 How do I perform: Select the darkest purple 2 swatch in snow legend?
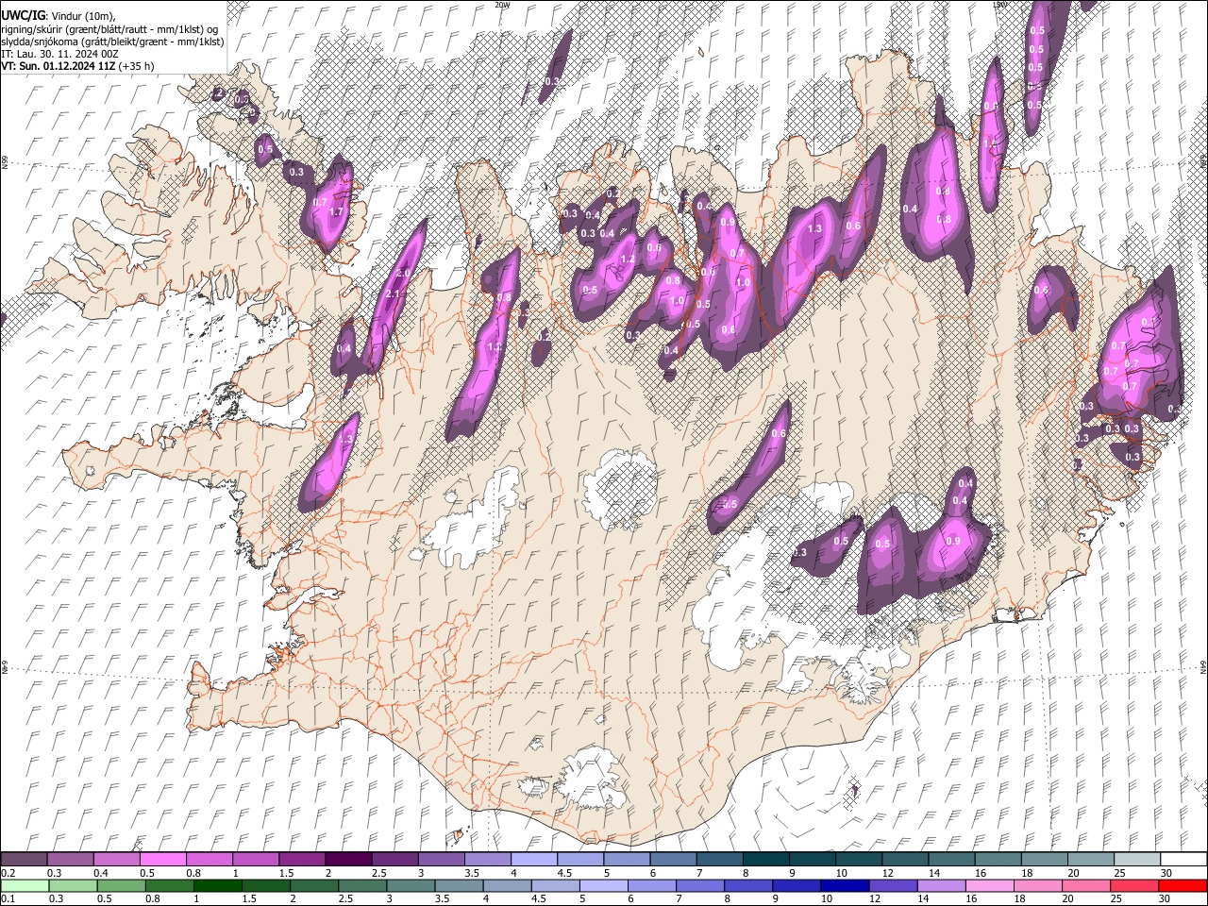point(347,860)
